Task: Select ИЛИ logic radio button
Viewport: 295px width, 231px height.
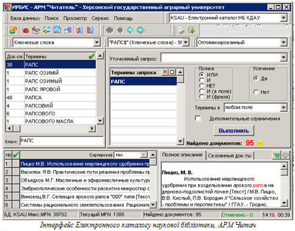Action: click(201, 74)
